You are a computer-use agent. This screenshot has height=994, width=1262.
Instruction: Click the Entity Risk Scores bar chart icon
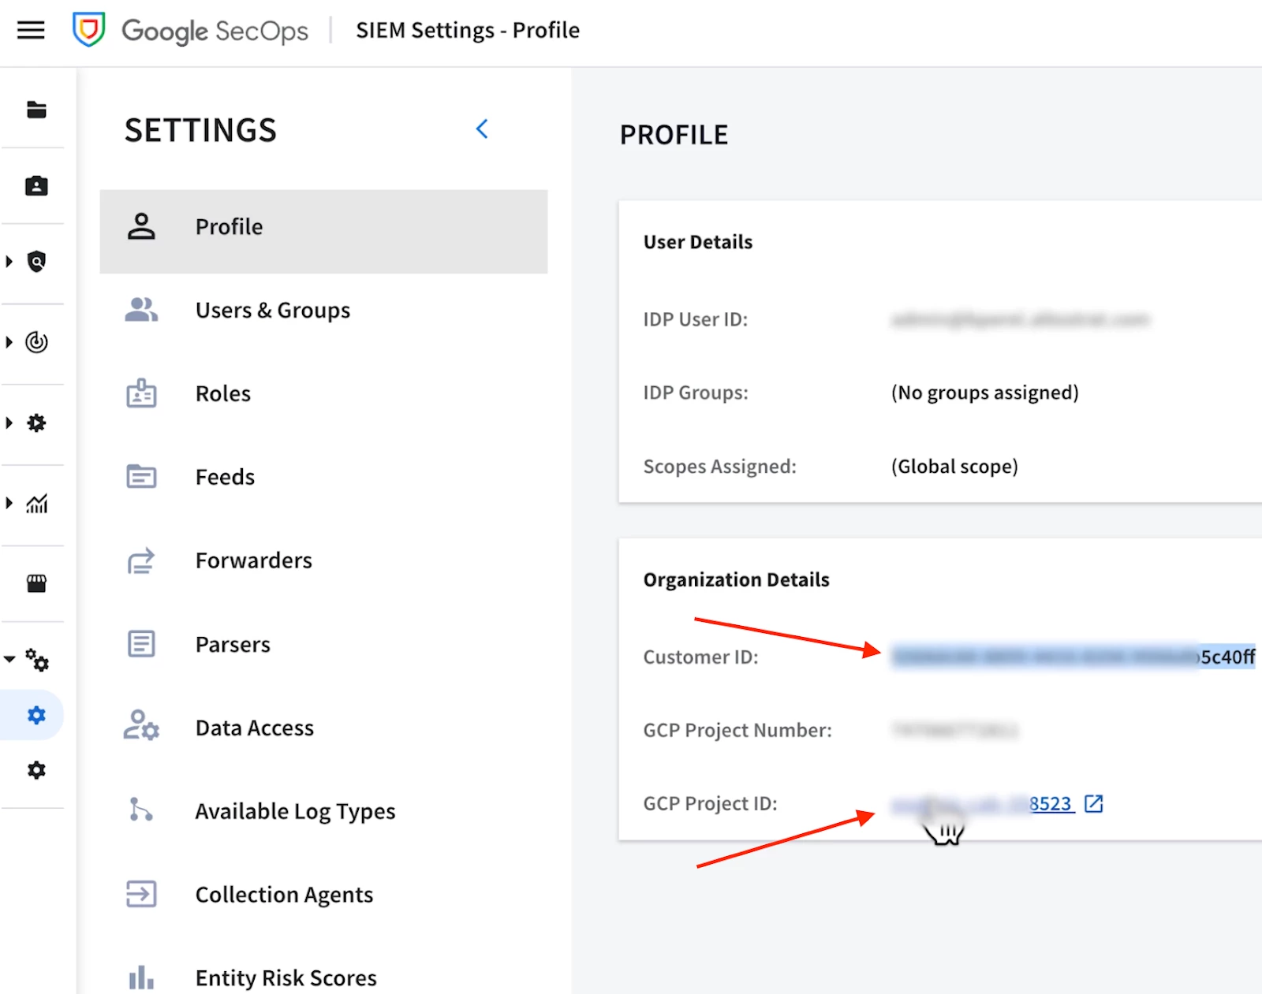[x=141, y=977]
